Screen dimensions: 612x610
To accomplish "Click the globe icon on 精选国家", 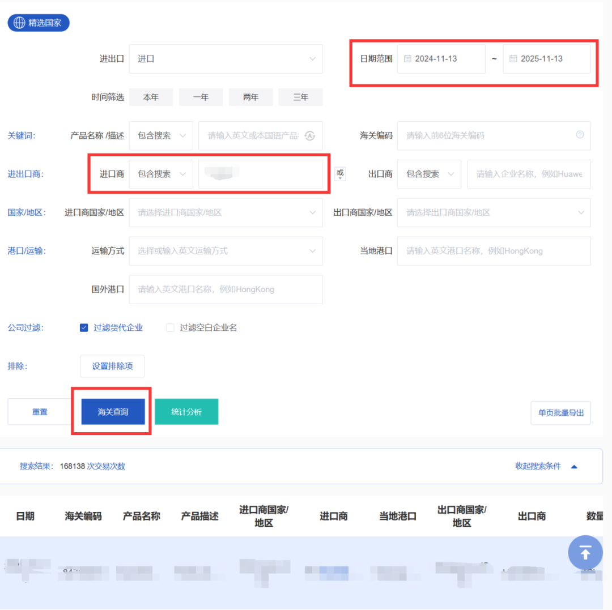I will pos(19,23).
